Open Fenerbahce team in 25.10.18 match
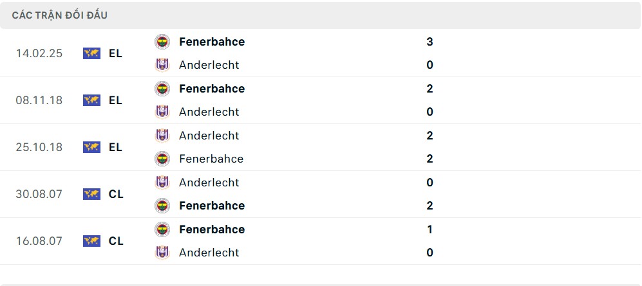Viewport: 642px width, 286px height. [x=211, y=159]
